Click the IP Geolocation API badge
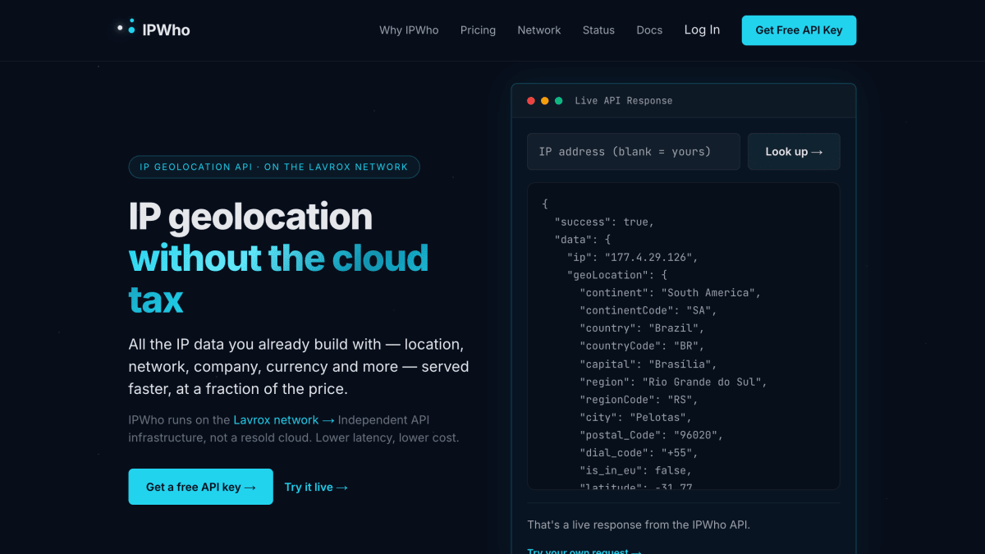Image resolution: width=985 pixels, height=554 pixels. point(274,167)
